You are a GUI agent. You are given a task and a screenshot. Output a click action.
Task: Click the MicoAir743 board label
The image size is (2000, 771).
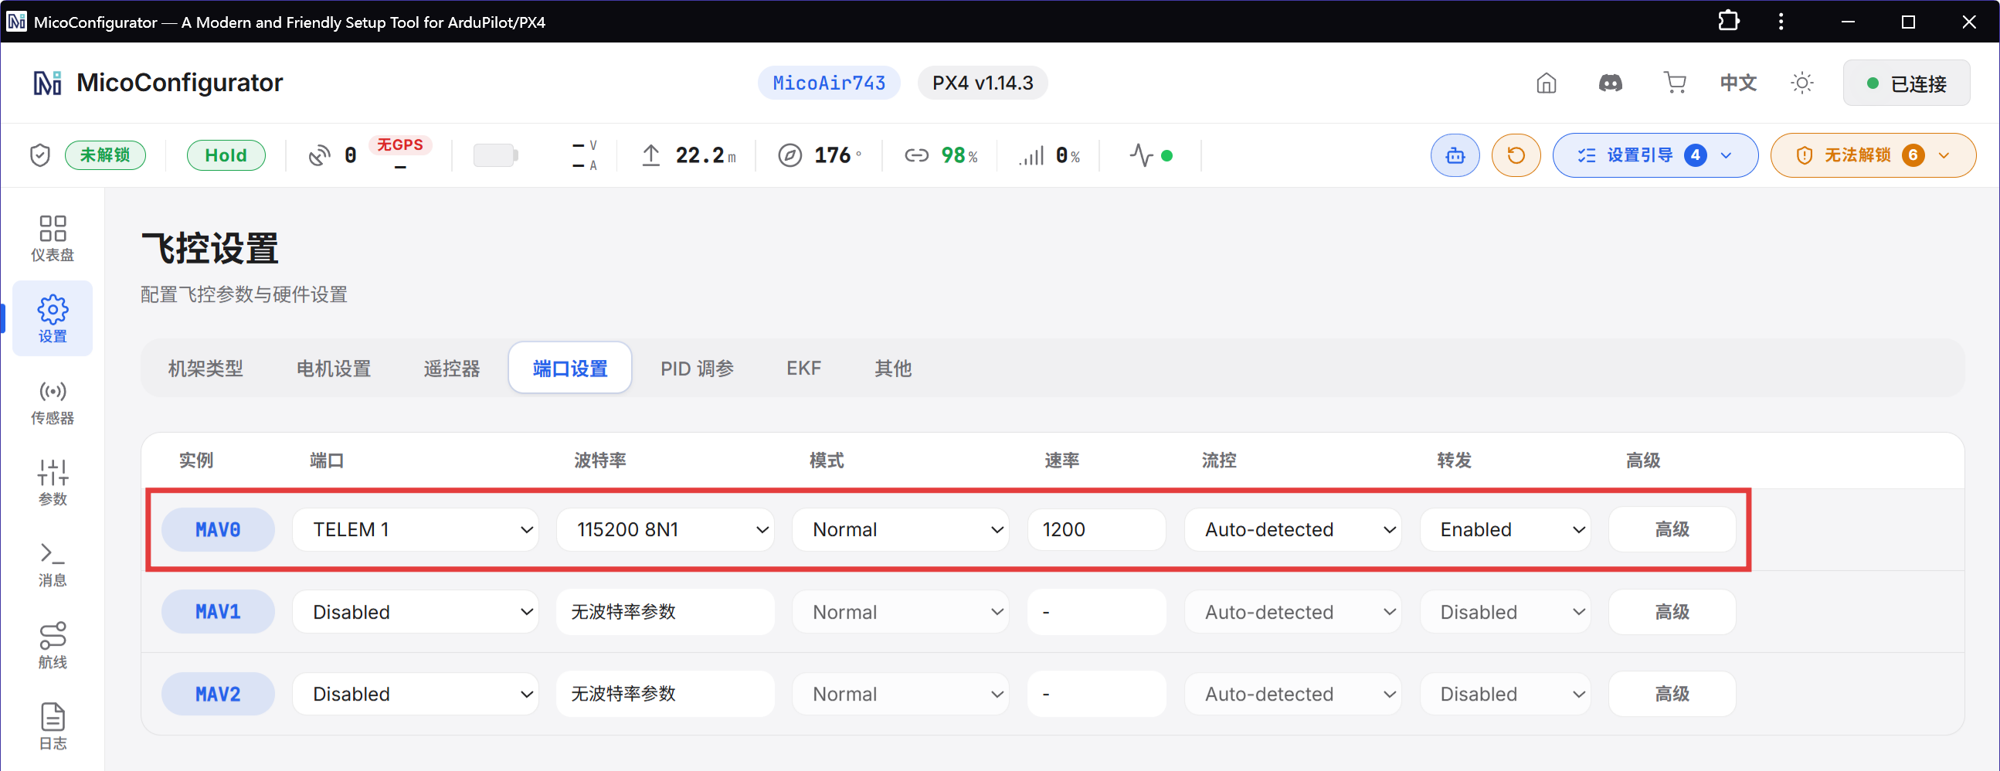tap(828, 83)
